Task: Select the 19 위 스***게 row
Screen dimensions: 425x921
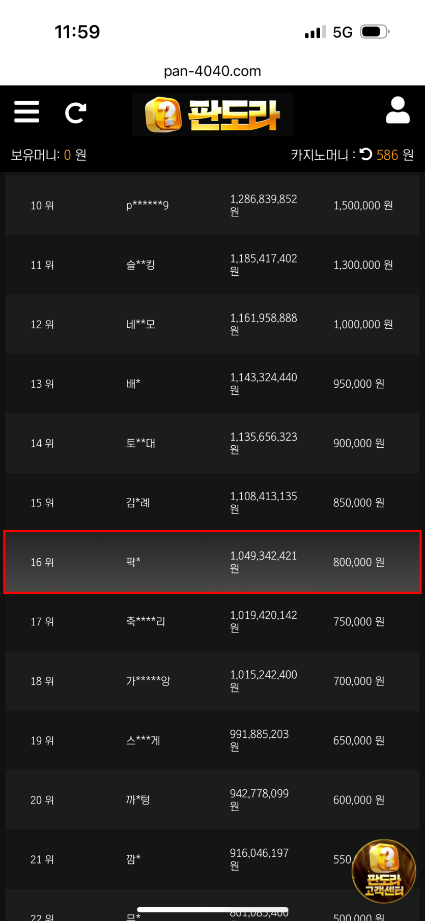Action: coord(212,740)
